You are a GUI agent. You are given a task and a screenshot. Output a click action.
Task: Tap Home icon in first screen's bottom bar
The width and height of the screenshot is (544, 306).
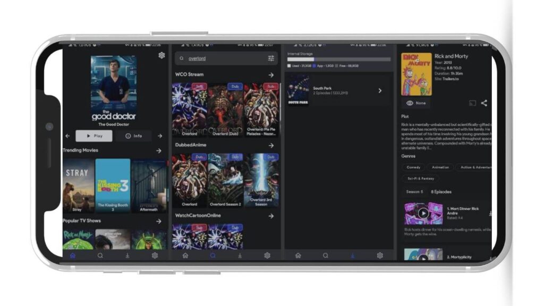pyautogui.click(x=72, y=256)
